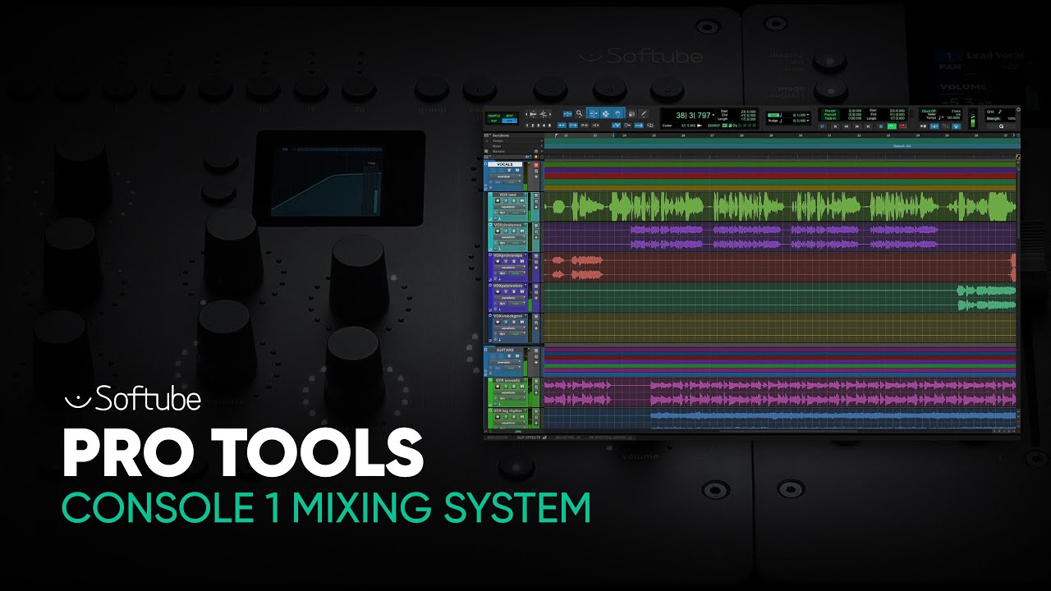
Task: Expand the Tempo ruler
Action: point(488,141)
